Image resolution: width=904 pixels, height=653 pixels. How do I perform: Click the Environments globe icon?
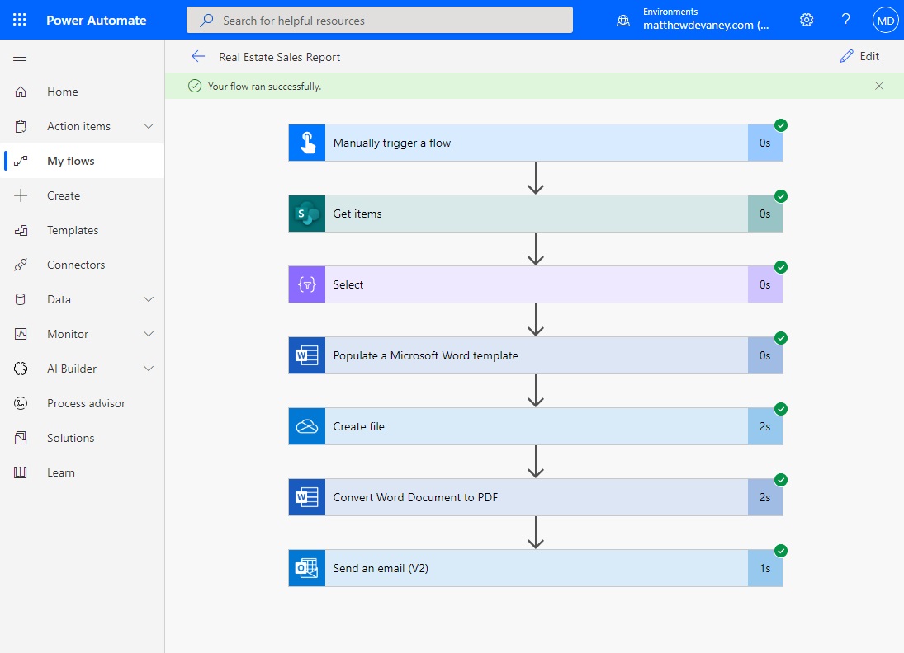click(x=622, y=20)
